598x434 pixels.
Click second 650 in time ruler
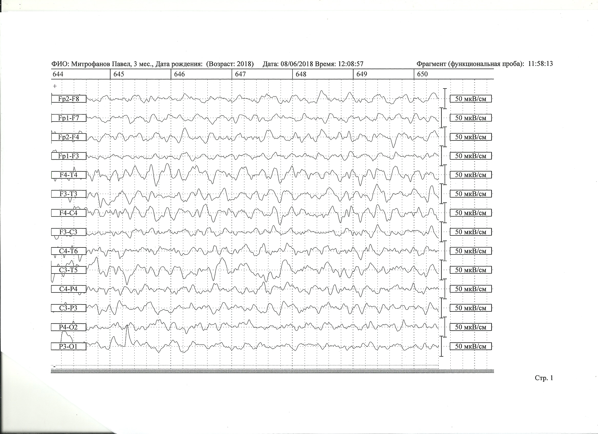point(422,74)
